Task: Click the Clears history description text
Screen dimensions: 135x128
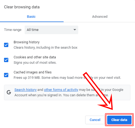Action: (x=46, y=48)
